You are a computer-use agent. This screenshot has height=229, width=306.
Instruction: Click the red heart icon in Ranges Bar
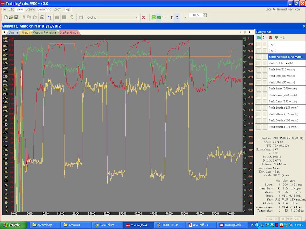click(270, 37)
